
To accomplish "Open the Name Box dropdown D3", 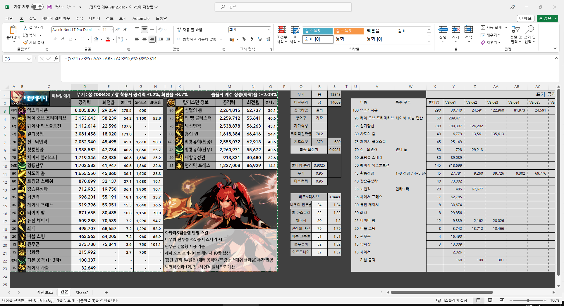I will coord(29,59).
